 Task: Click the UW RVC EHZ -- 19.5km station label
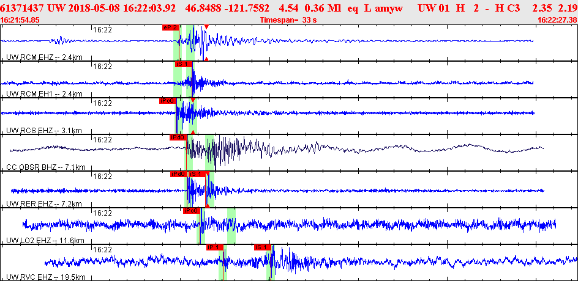[x=46, y=277]
